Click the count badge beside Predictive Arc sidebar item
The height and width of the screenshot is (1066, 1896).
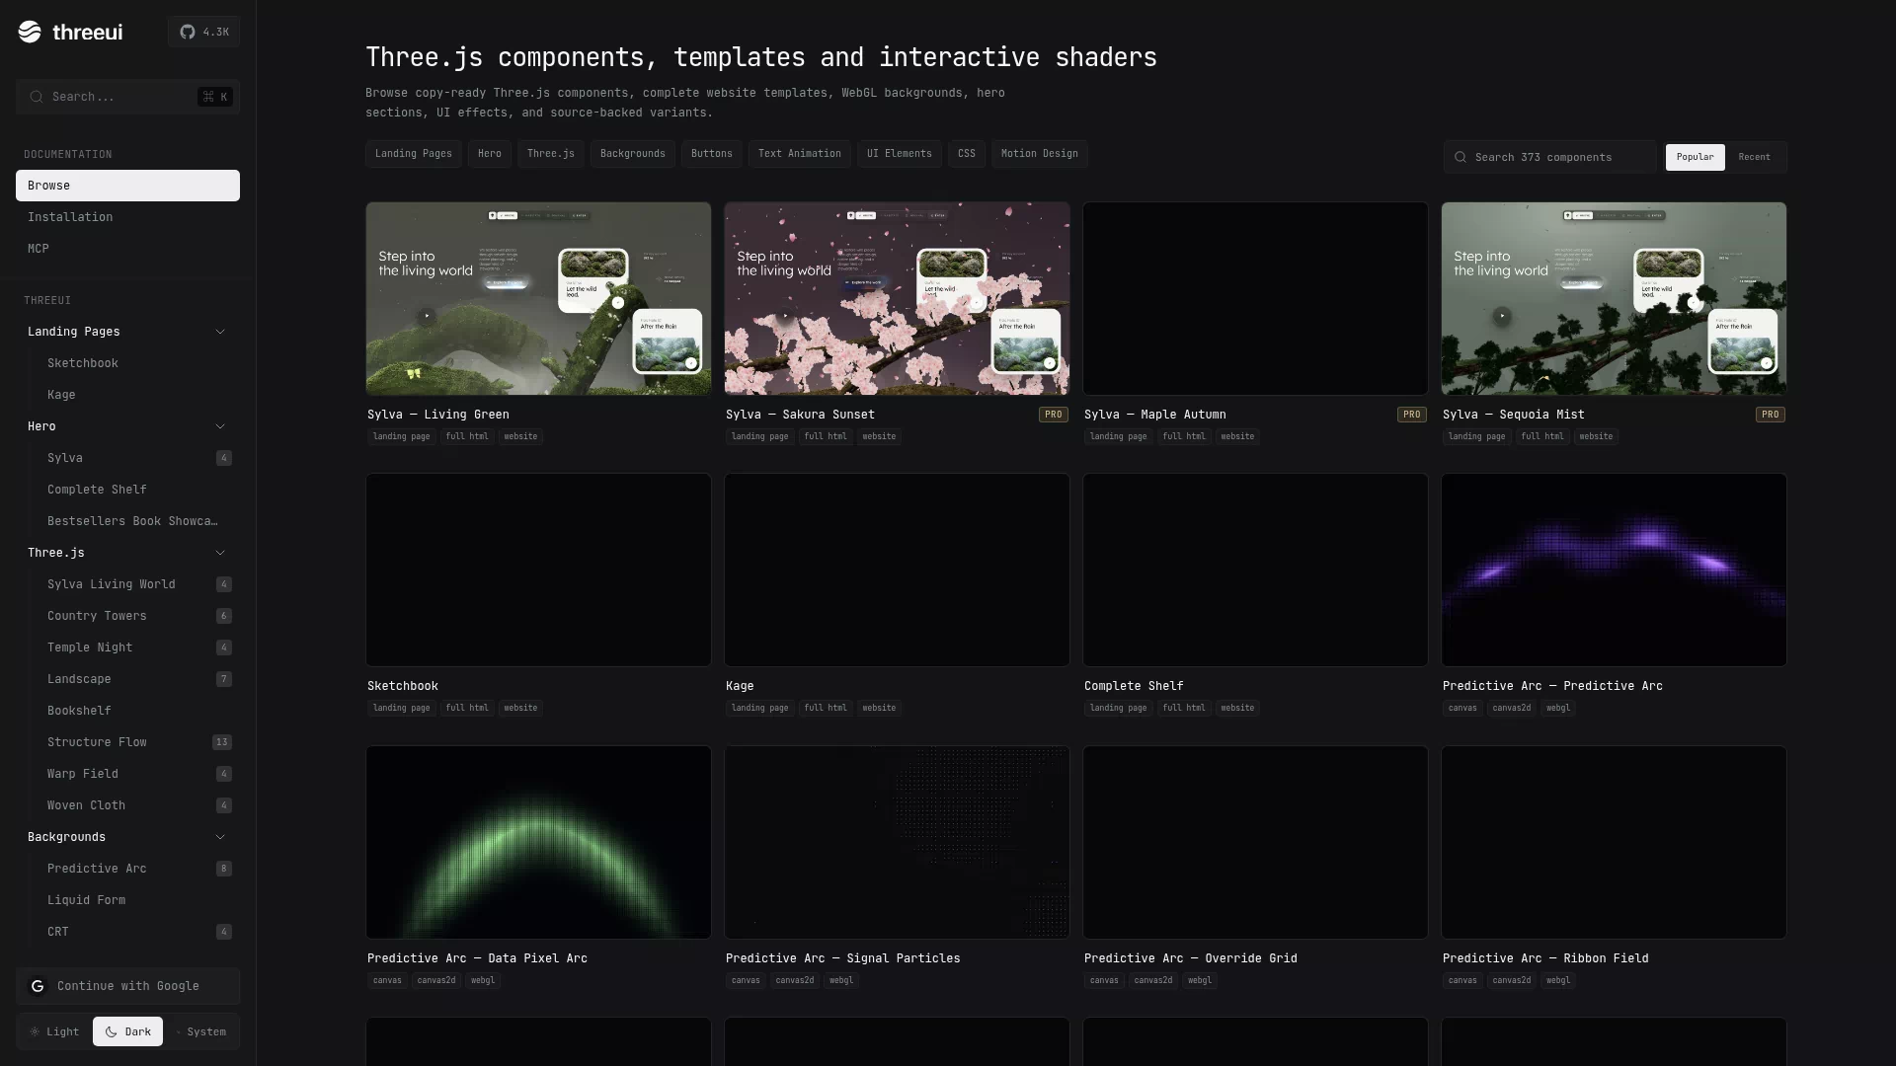pyautogui.click(x=224, y=869)
